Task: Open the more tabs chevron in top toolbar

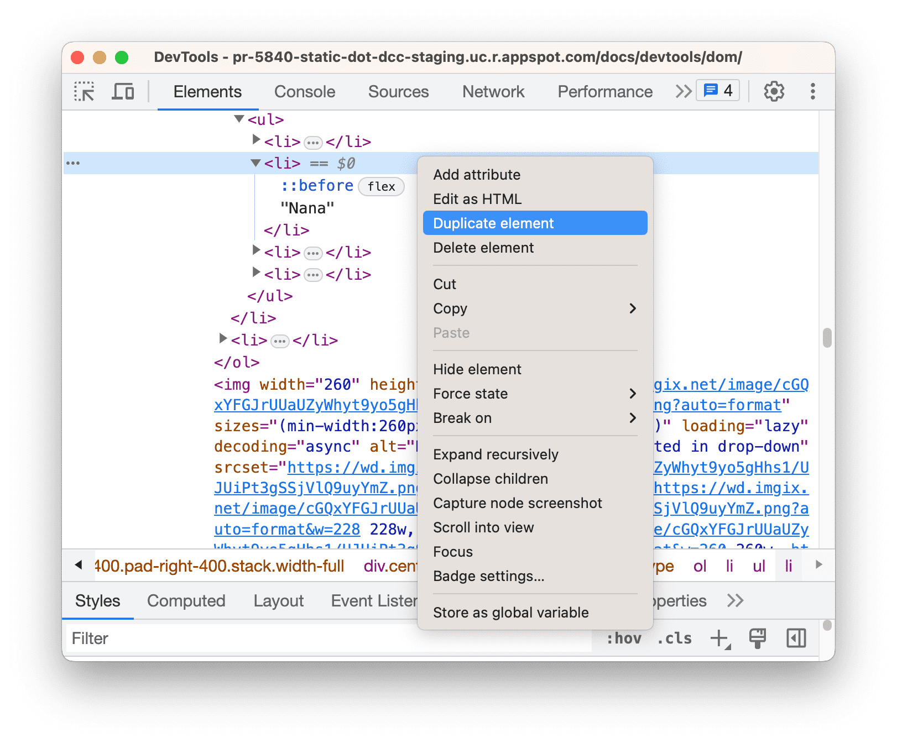Action: (684, 91)
